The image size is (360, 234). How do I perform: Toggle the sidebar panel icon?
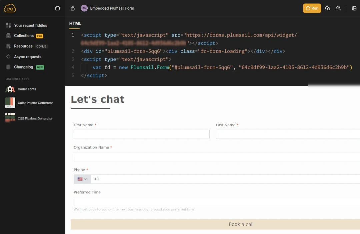pyautogui.click(x=57, y=8)
